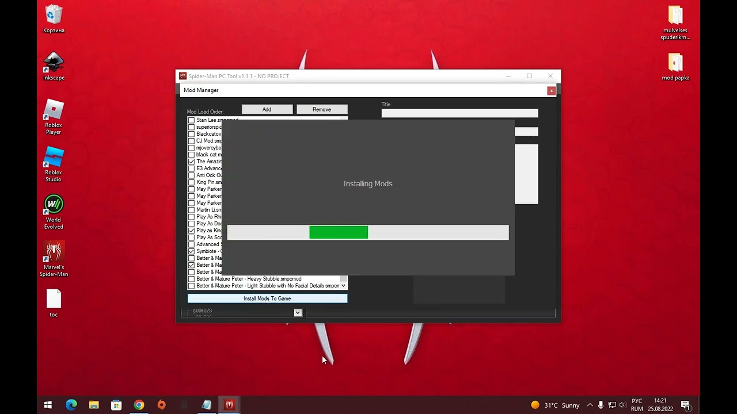Select the black cat m… mod row

[x=208, y=155]
